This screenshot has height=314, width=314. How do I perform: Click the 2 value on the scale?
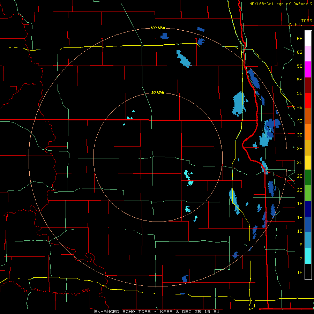(301, 259)
